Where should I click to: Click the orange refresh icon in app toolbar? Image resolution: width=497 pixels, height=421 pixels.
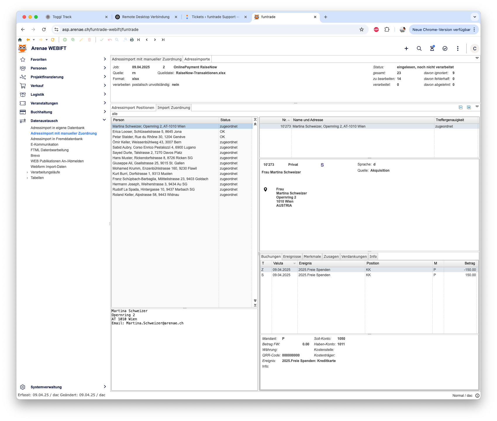tap(53, 40)
